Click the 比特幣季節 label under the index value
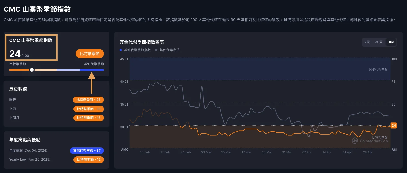The height and width of the screenshot is (173, 407). [18, 64]
